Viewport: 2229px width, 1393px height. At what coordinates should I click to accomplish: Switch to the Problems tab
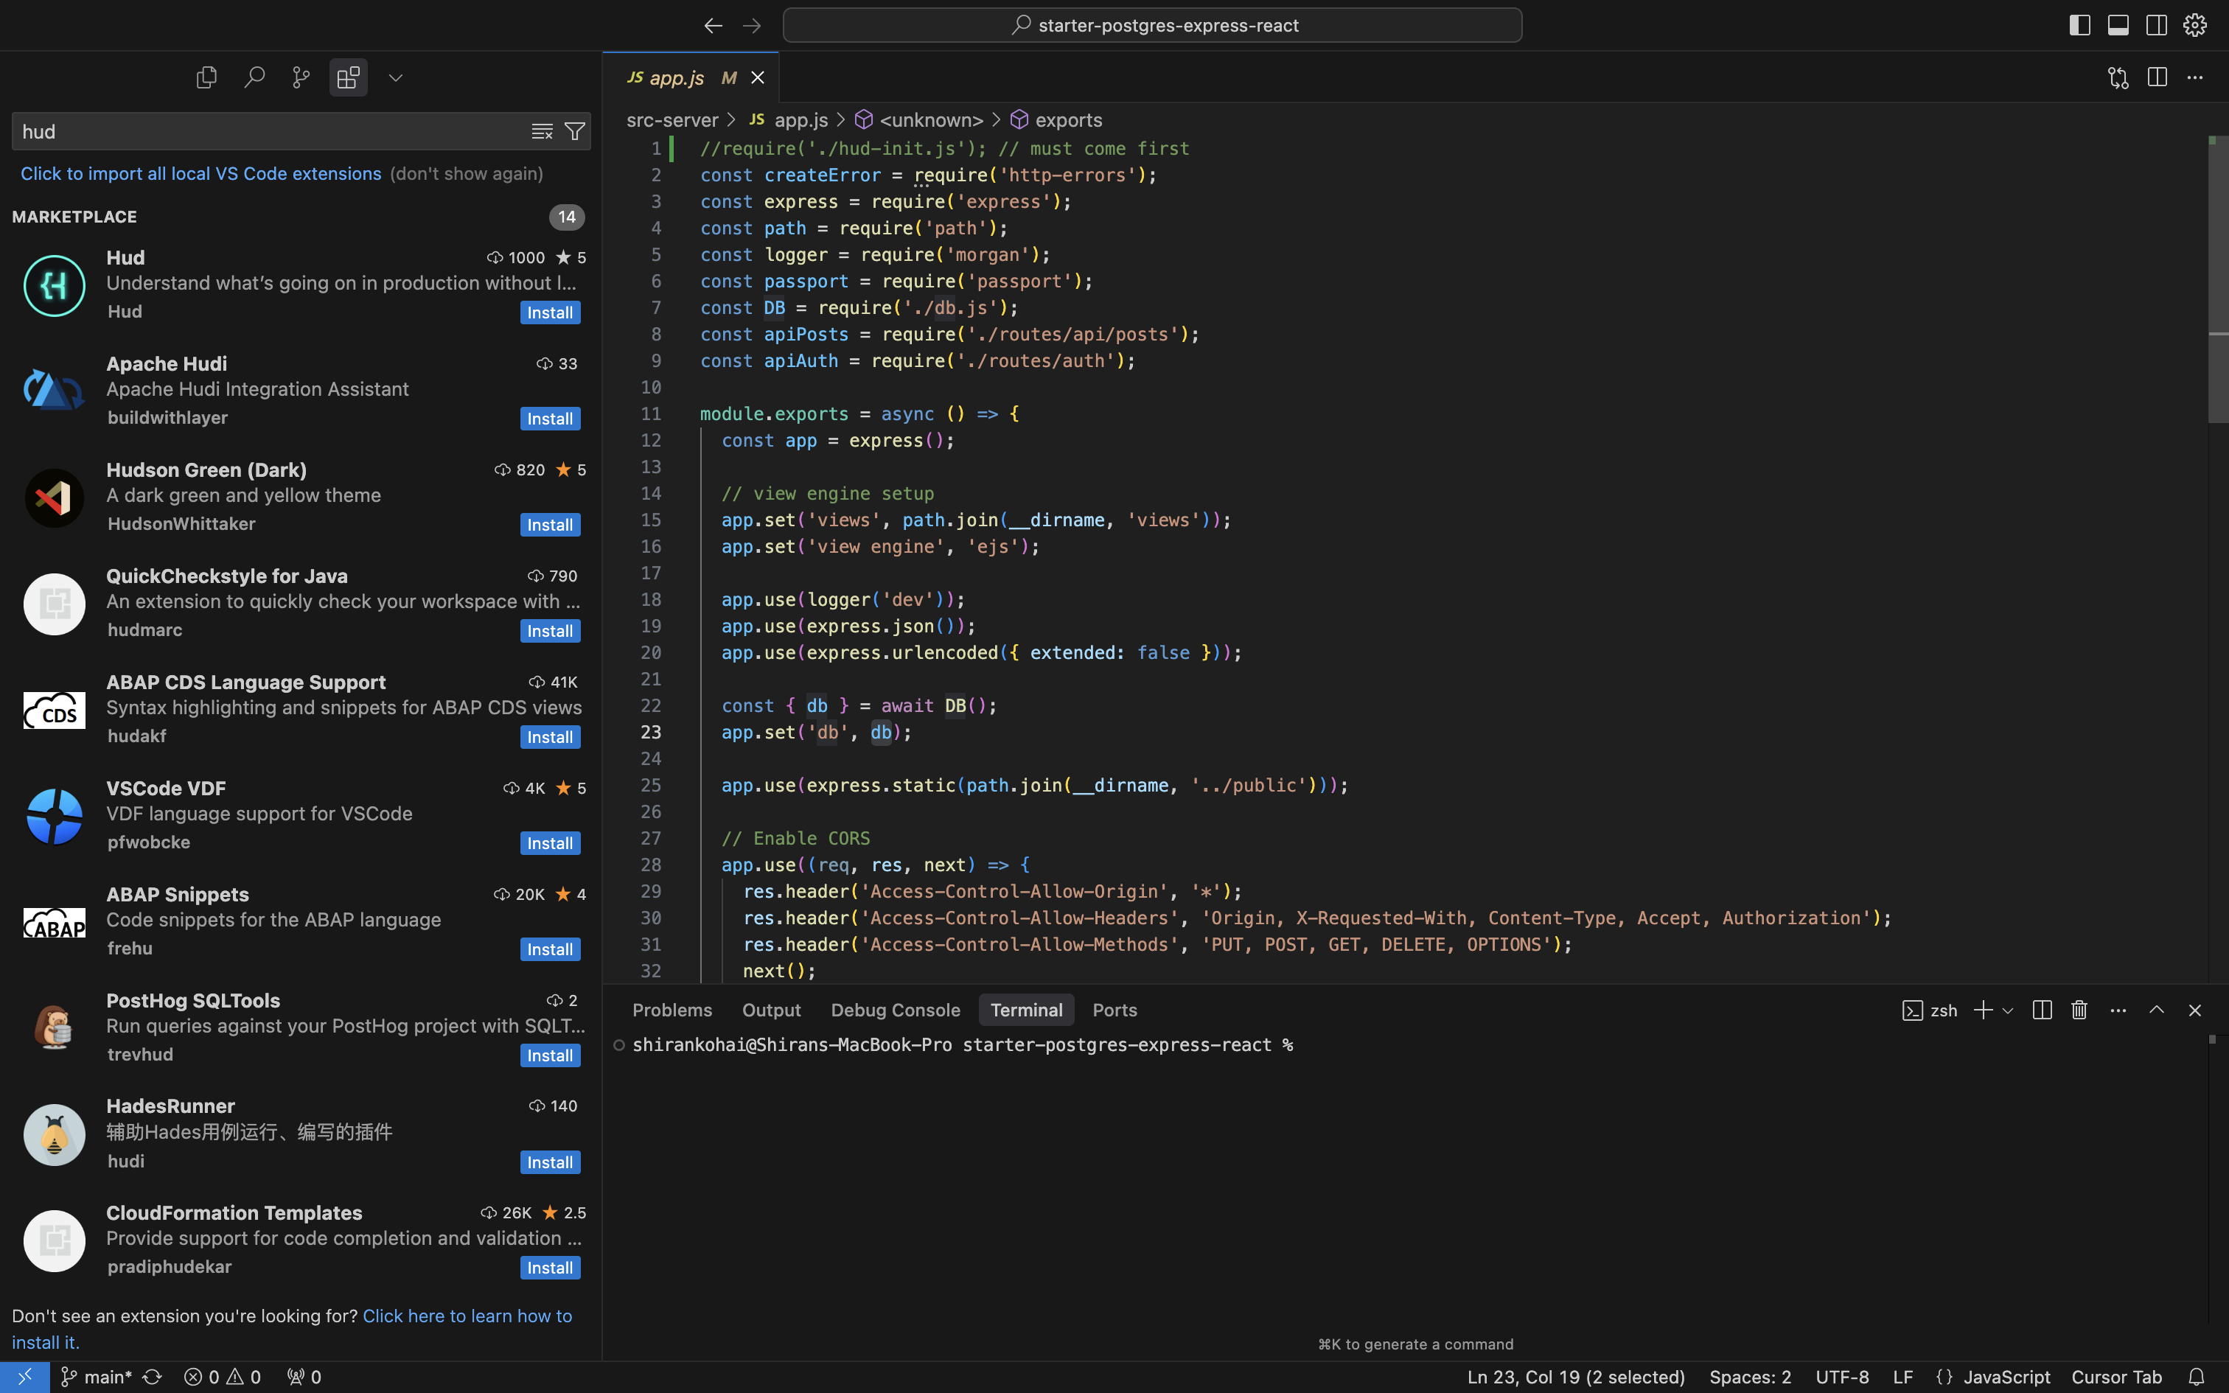(x=672, y=1010)
